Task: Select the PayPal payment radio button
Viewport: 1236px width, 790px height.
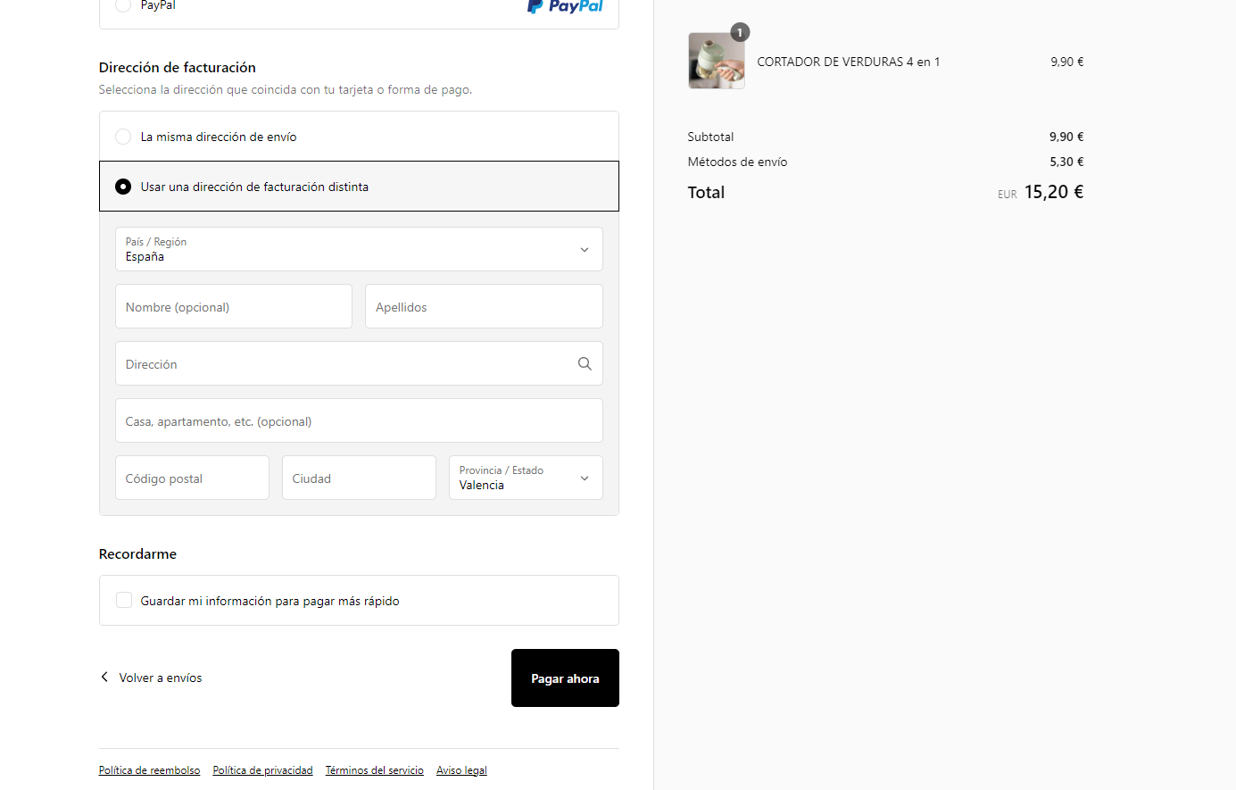Action: click(x=123, y=4)
